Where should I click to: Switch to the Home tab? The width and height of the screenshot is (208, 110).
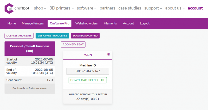pyautogui.click(x=12, y=23)
